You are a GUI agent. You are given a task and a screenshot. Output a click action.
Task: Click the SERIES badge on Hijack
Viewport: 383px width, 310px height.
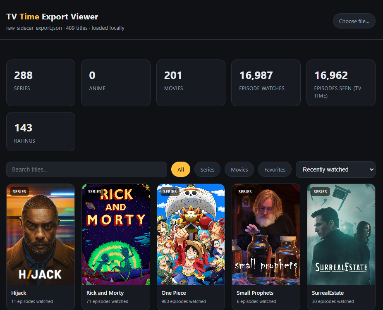19,192
